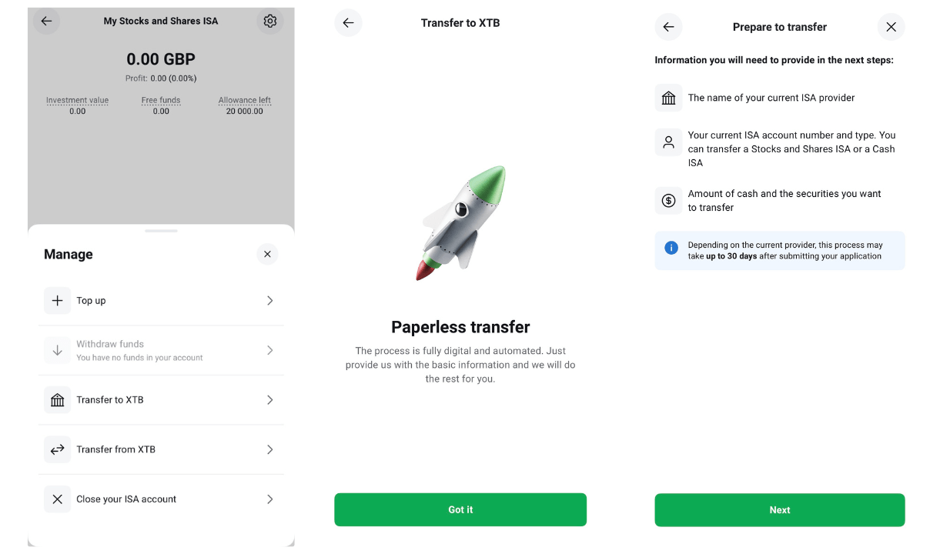Expand Close your ISA account chevron

(269, 499)
